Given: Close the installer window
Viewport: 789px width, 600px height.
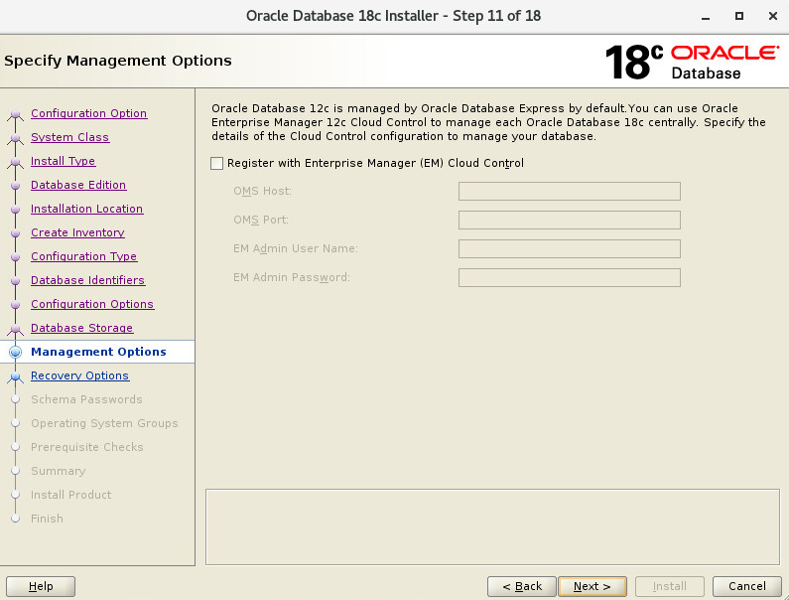Looking at the screenshot, I should 773,16.
